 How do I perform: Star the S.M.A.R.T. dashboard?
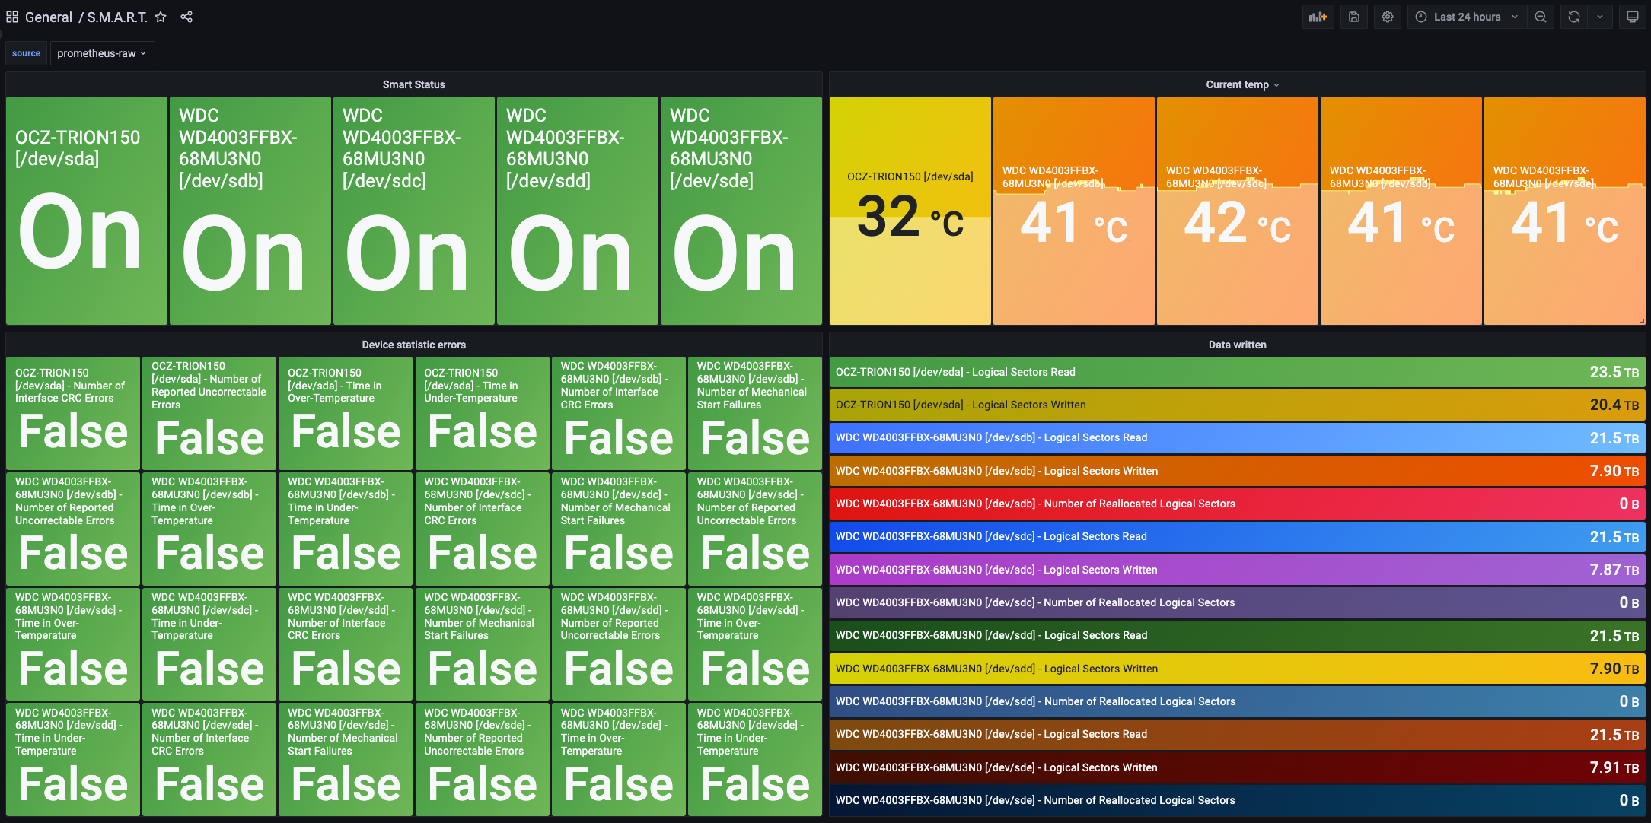pyautogui.click(x=161, y=17)
